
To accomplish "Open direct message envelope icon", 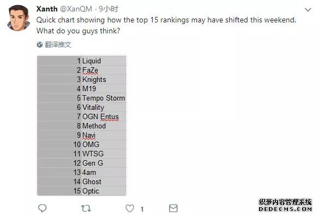I will tap(173, 208).
